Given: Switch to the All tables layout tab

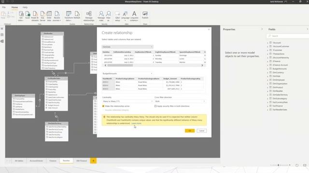Looking at the screenshot, I should (19, 161).
